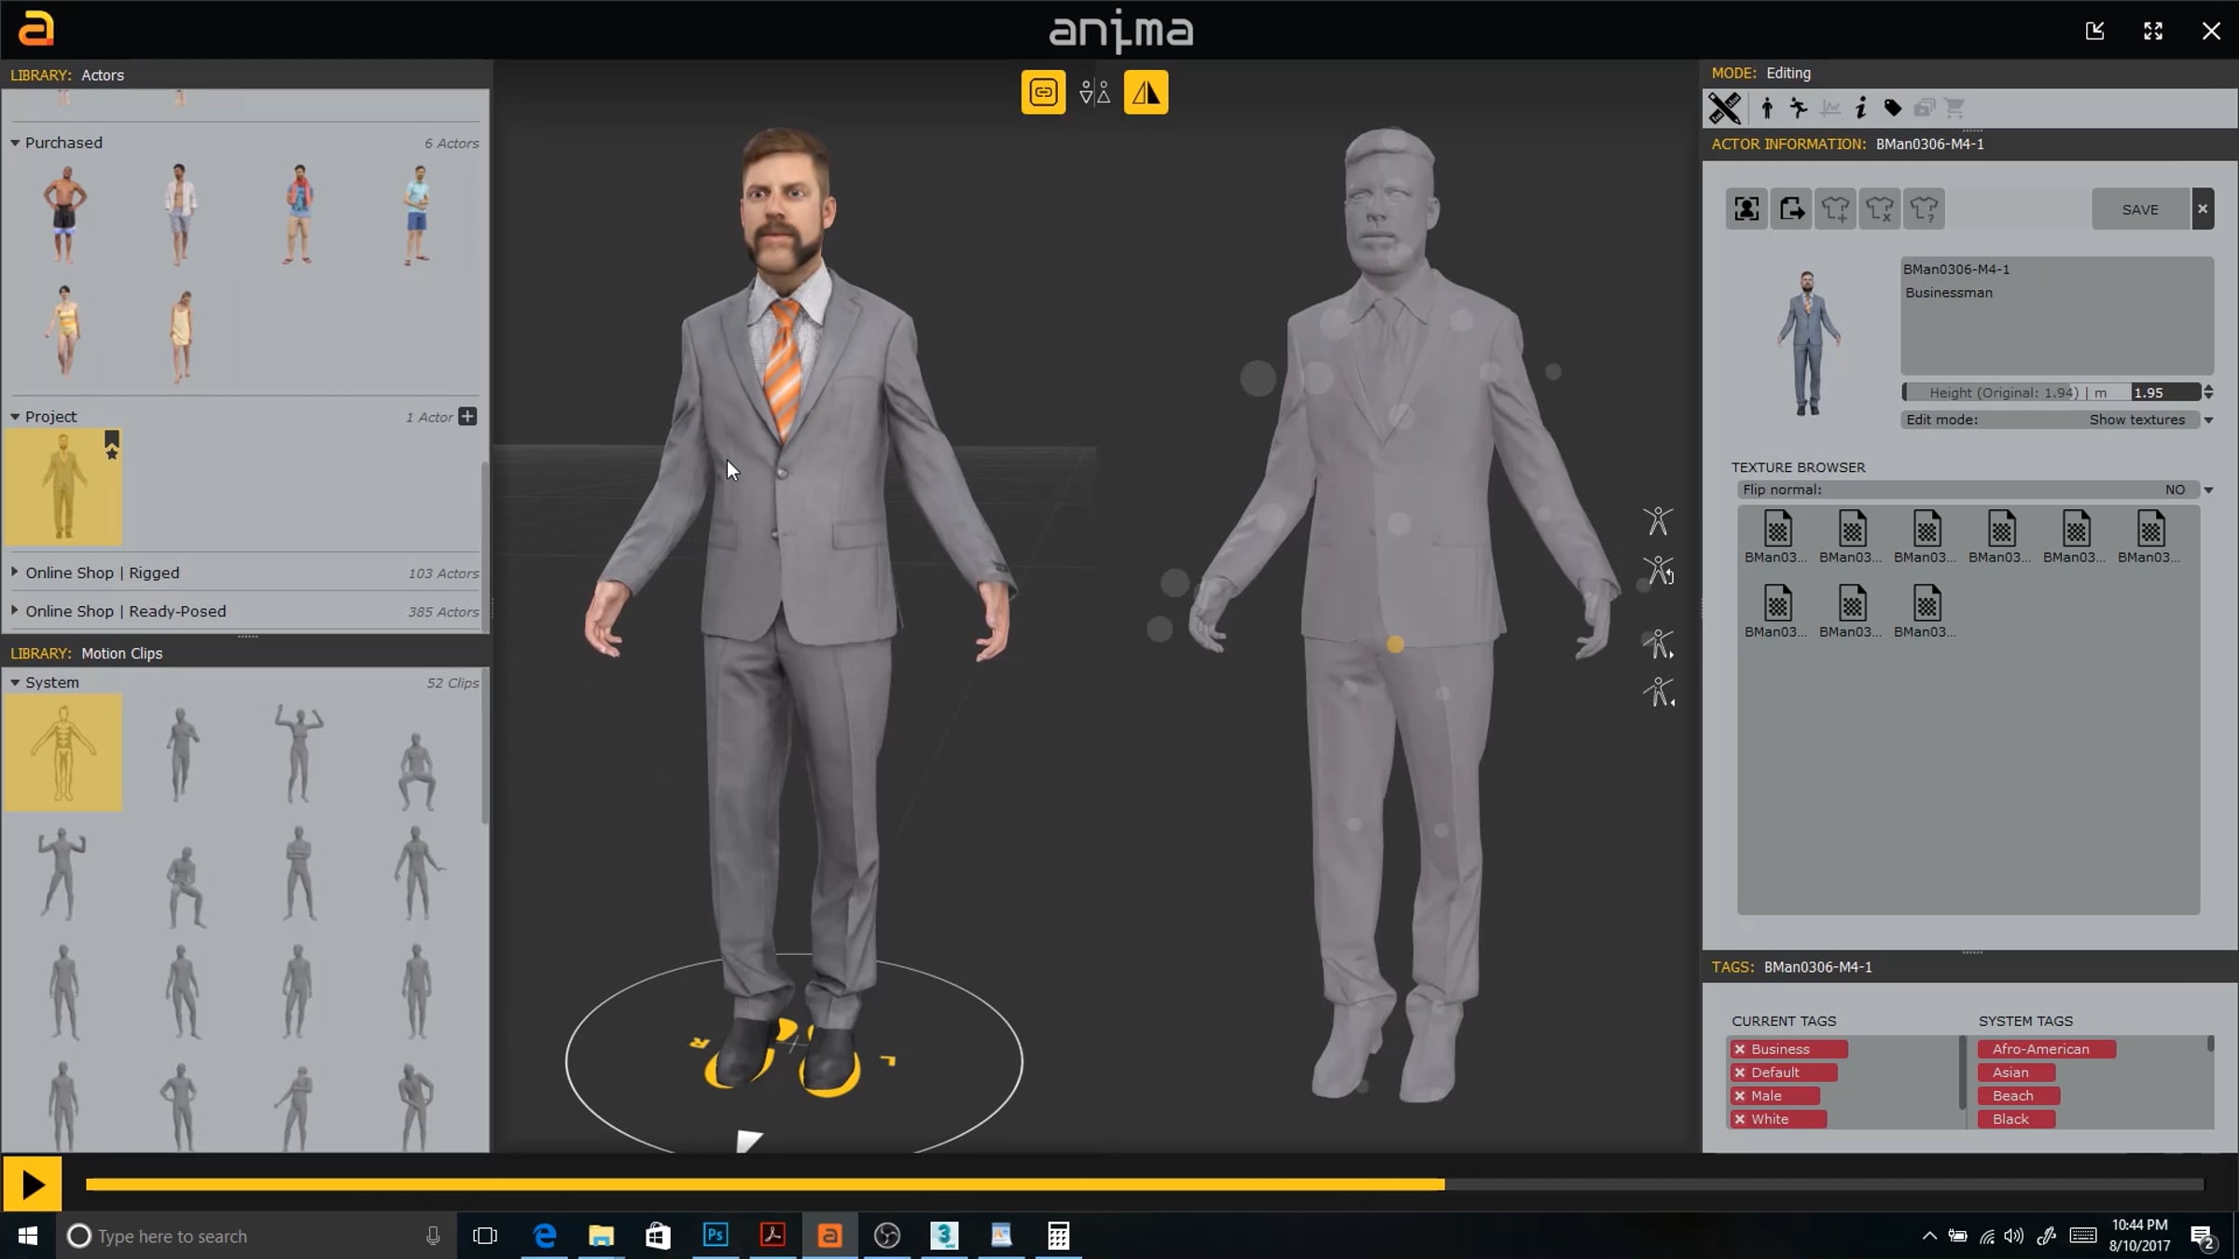2239x1259 pixels.
Task: Click the yellow timeline progress bar
Action: click(765, 1184)
